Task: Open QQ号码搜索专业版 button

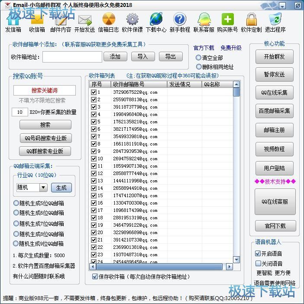Action: [46, 138]
